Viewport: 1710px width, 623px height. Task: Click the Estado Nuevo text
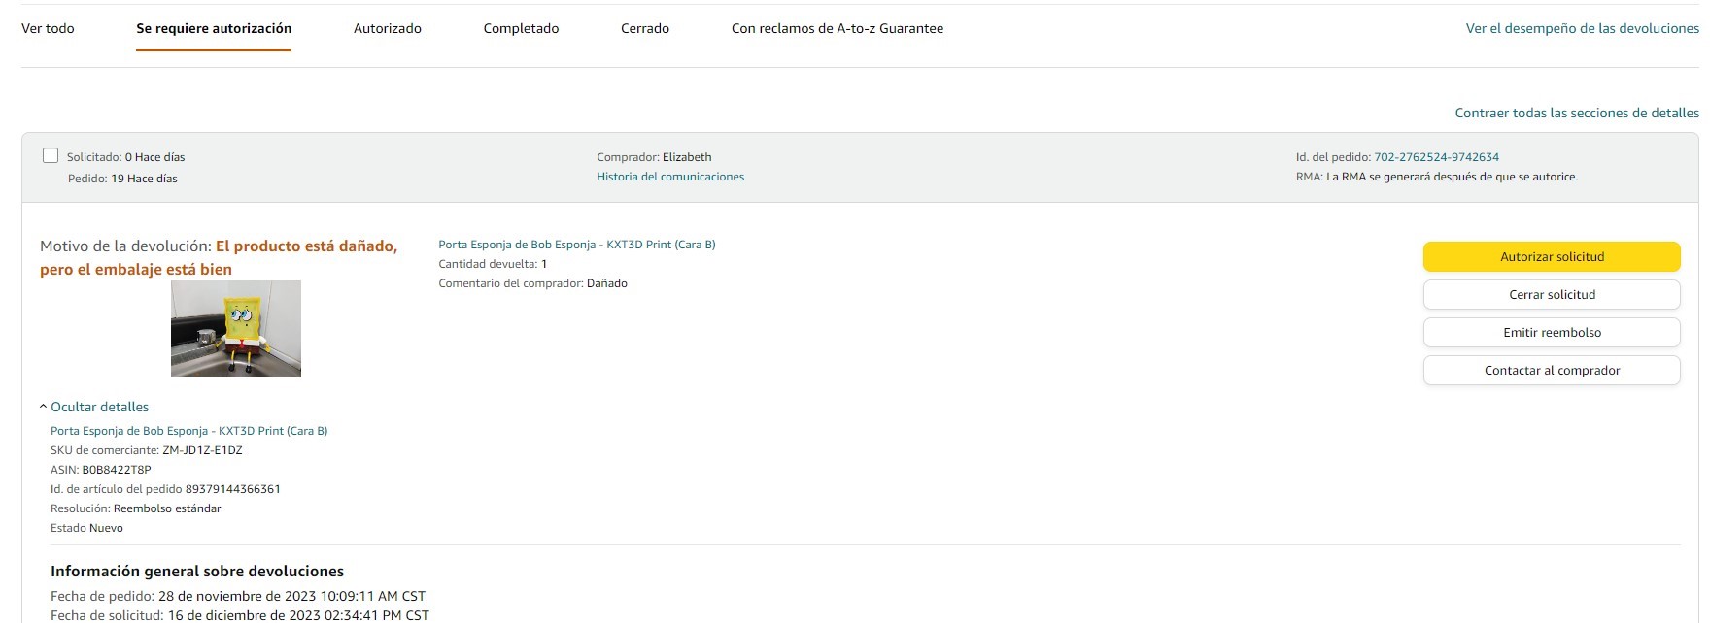tap(86, 528)
